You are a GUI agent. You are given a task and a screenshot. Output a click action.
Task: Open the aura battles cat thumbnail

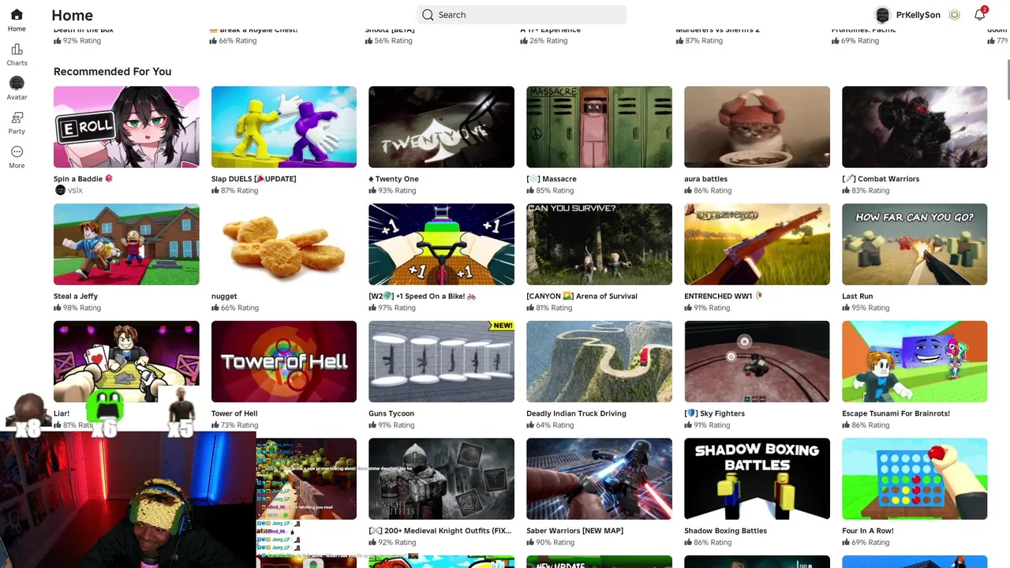(757, 127)
